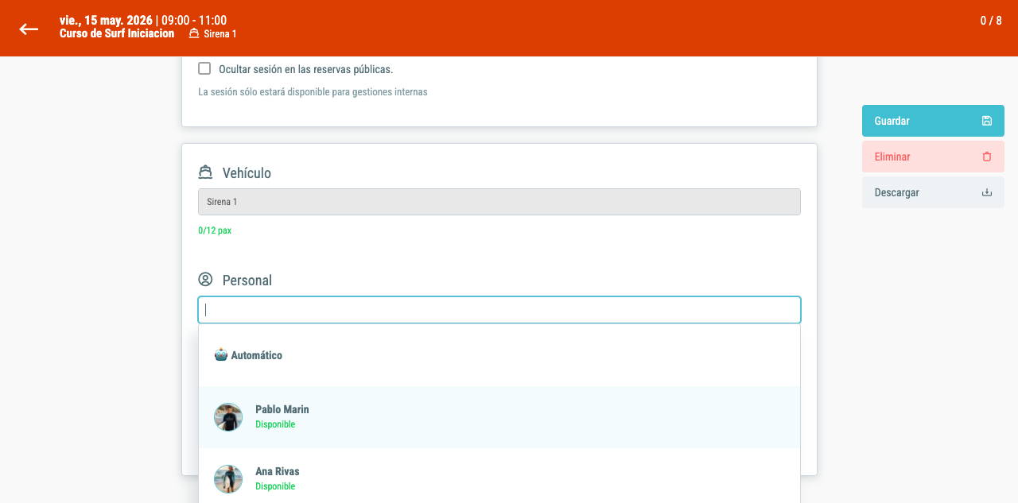Choose Ana Rivas from the dropdown
The image size is (1018, 503).
(499, 479)
